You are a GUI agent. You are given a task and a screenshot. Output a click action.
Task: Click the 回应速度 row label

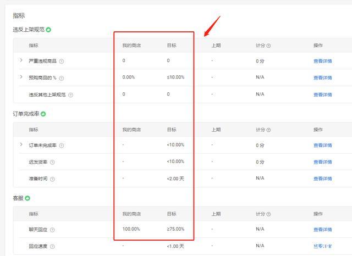tap(38, 246)
